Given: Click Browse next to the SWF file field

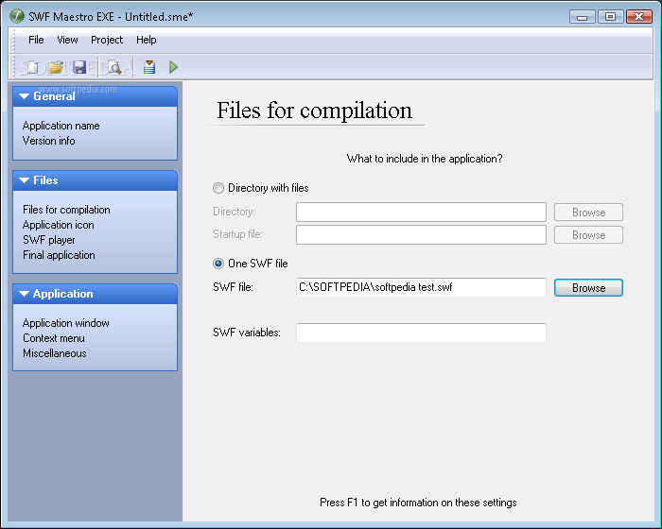Looking at the screenshot, I should [588, 288].
